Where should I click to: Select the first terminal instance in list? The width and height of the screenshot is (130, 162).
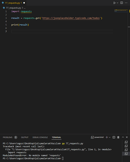tap(126, 142)
